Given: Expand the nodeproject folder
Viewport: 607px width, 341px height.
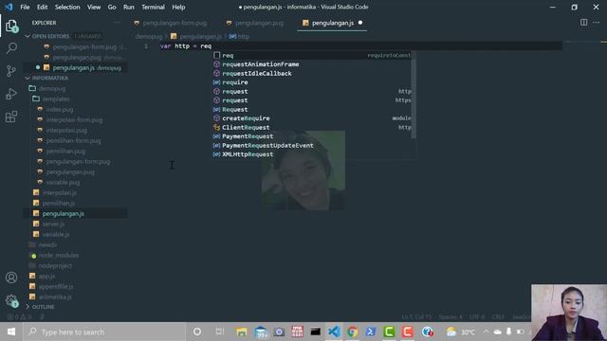Looking at the screenshot, I should [x=55, y=265].
